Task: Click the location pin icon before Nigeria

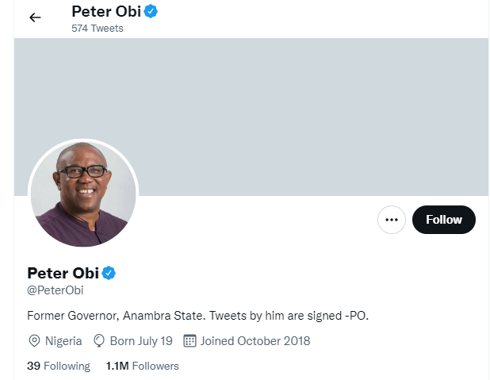Action: 34,341
